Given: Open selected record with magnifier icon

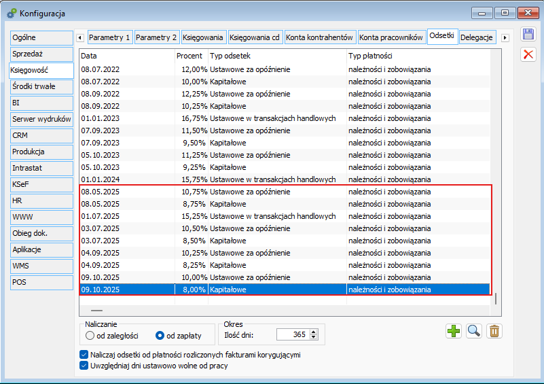Looking at the screenshot, I should coord(474,331).
